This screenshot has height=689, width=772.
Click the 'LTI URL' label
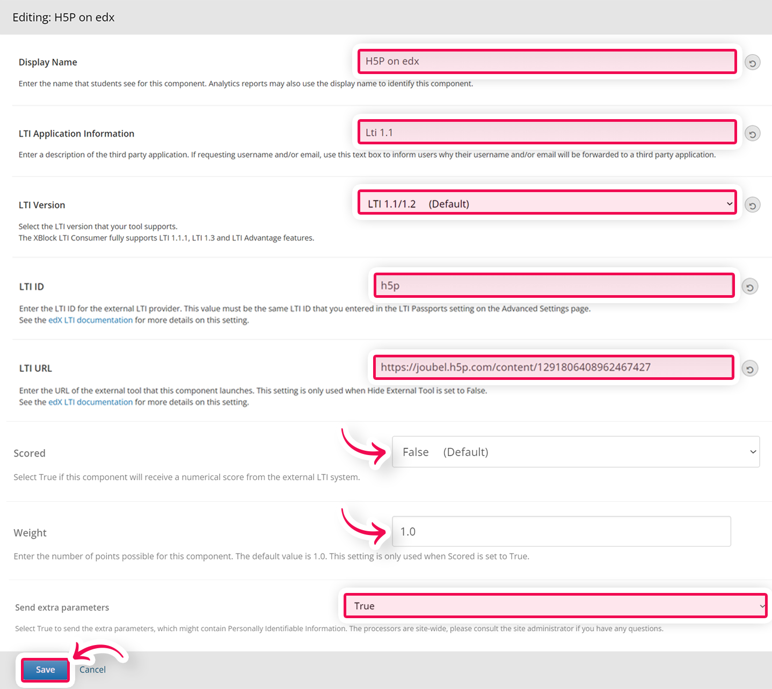tap(35, 369)
